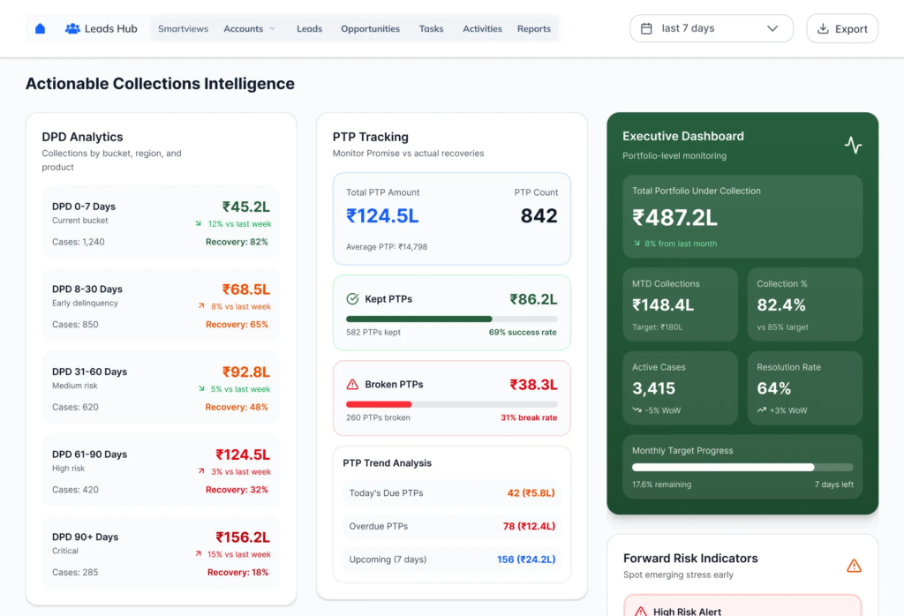
Task: Click the Upcoming (7 days) row
Action: click(451, 559)
